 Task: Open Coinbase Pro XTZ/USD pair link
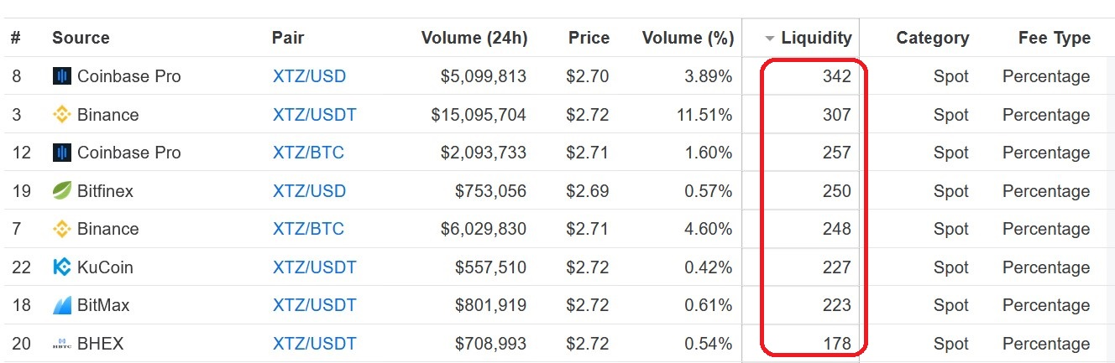coord(309,76)
